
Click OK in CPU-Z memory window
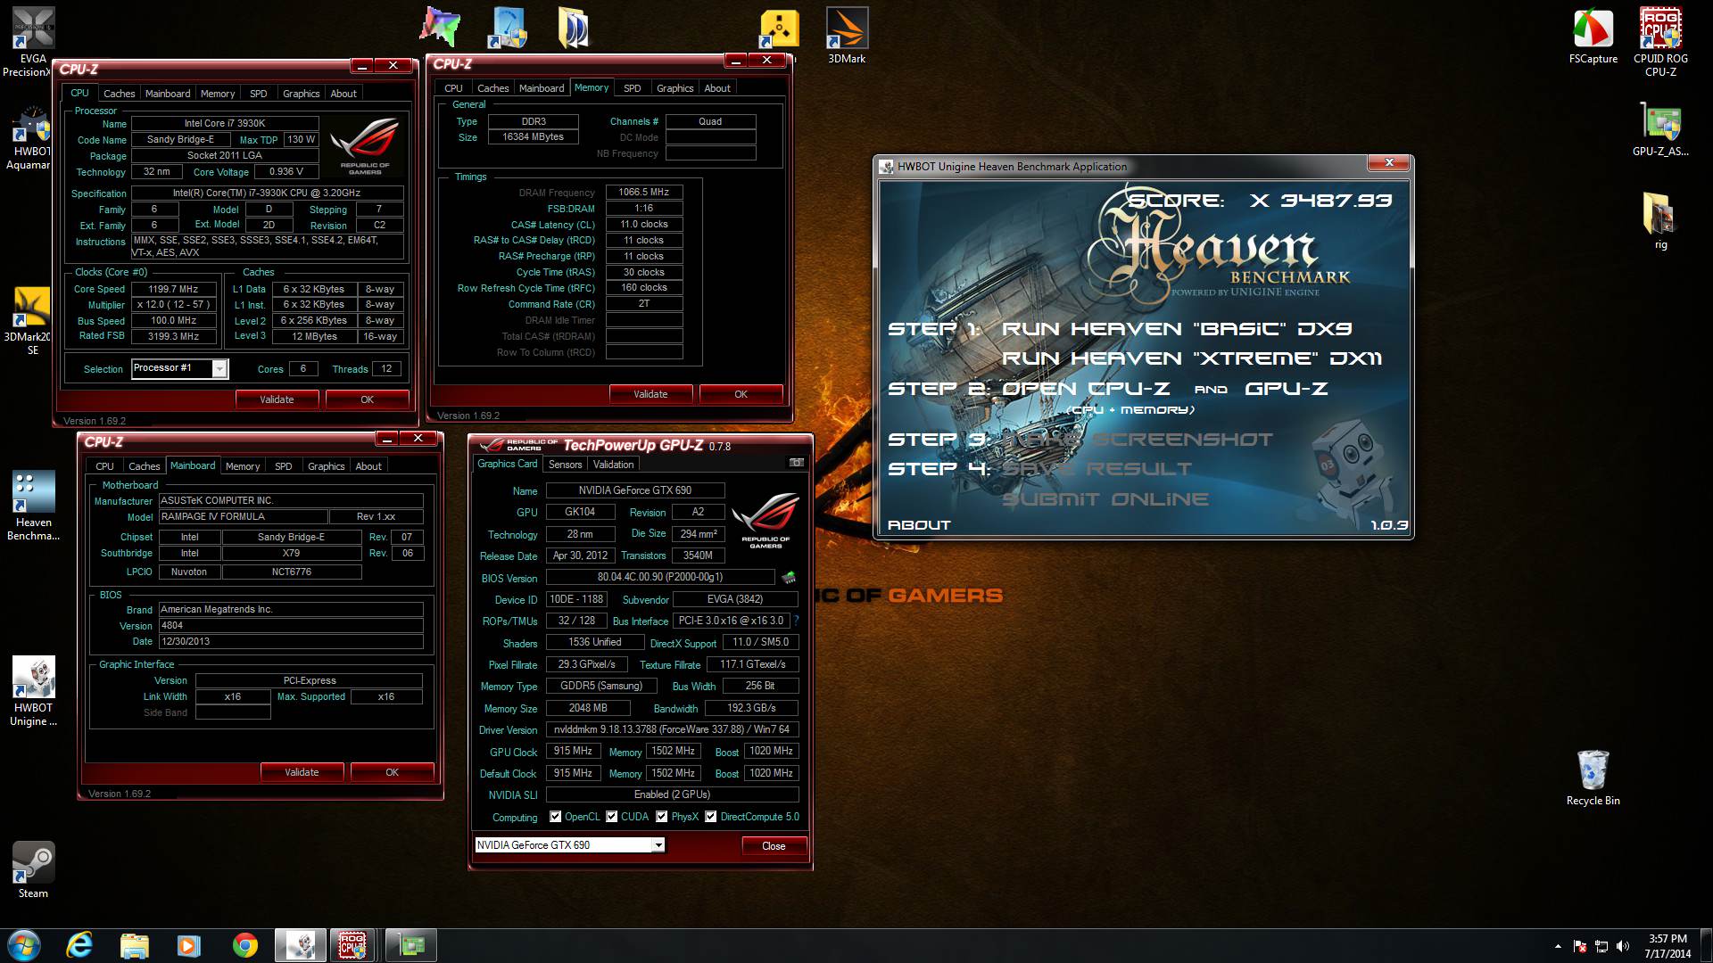[x=741, y=394]
